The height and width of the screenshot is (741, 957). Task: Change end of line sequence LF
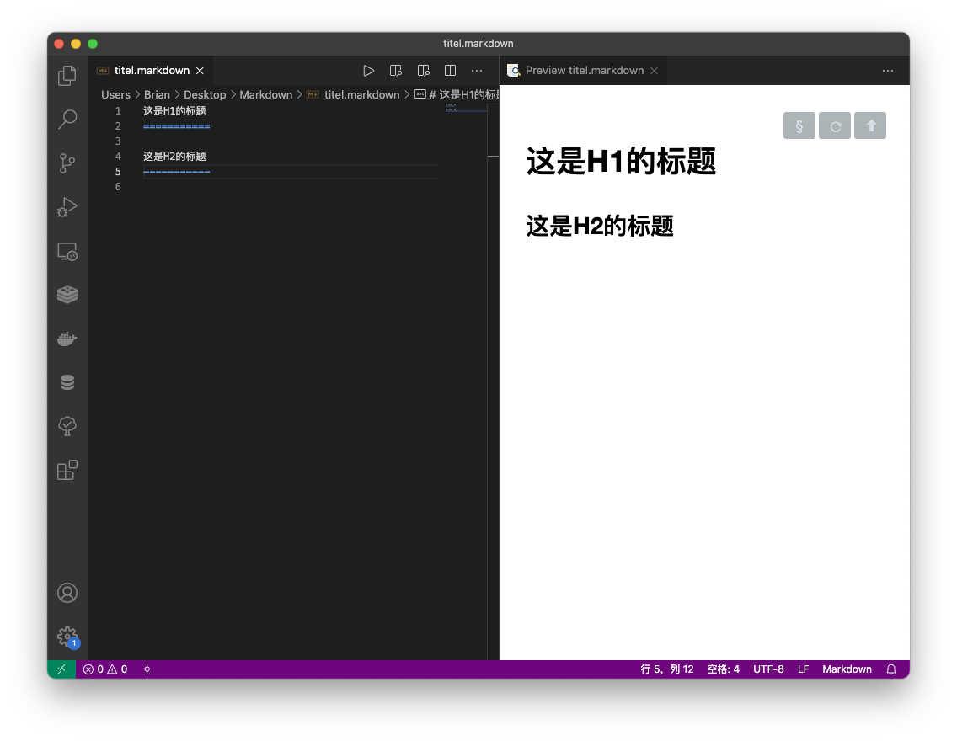(803, 669)
